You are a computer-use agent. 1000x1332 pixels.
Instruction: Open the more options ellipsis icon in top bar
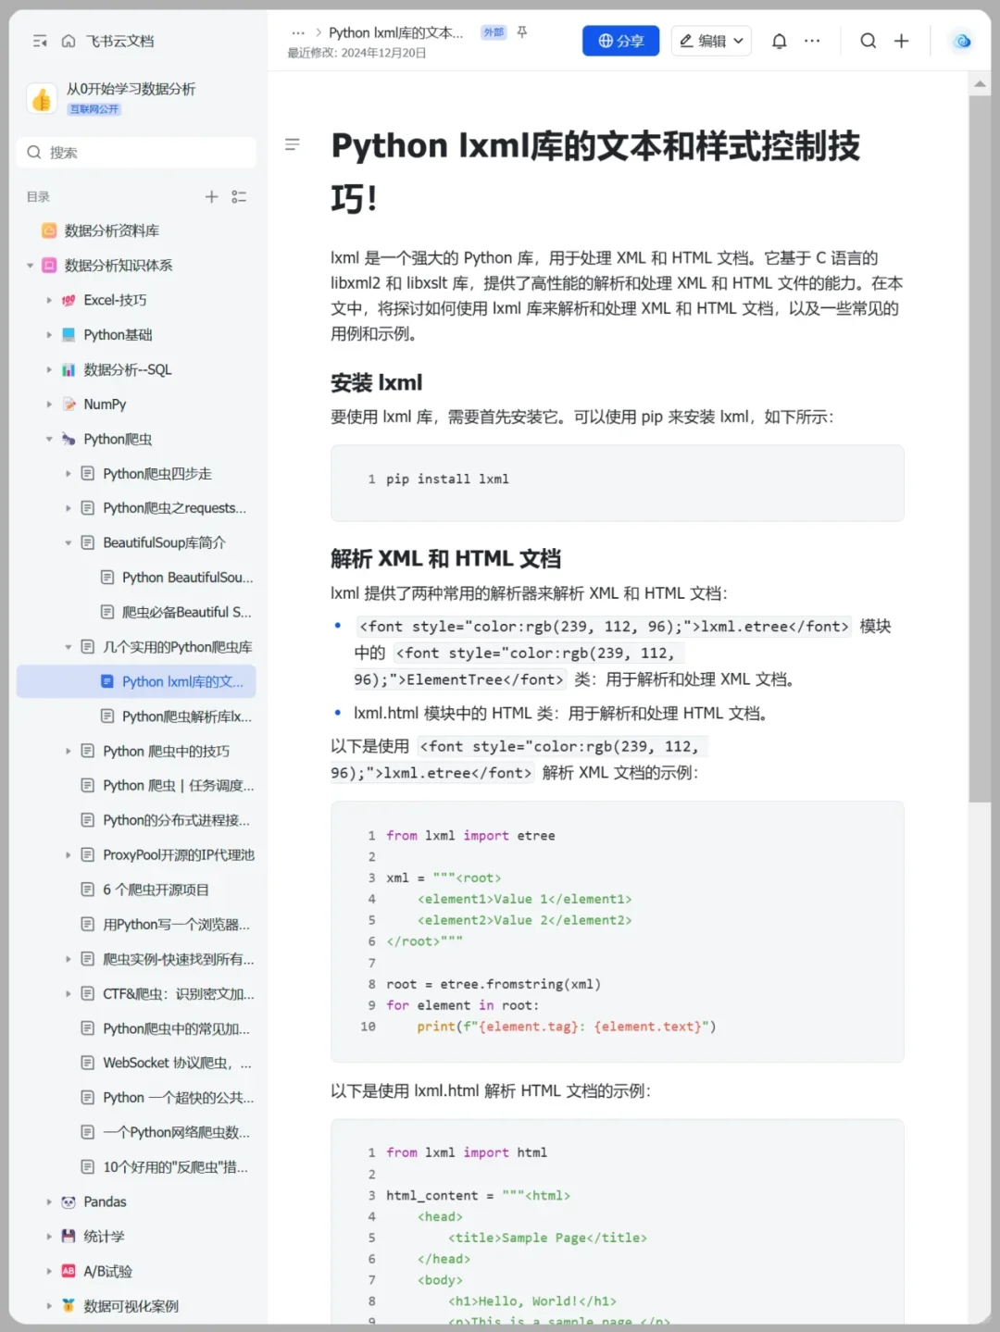812,41
